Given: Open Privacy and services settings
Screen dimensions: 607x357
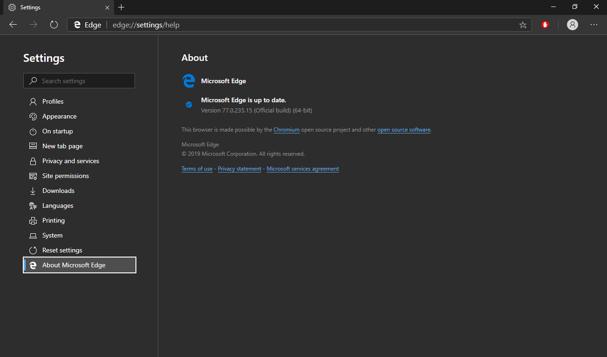Looking at the screenshot, I should click(79, 161).
